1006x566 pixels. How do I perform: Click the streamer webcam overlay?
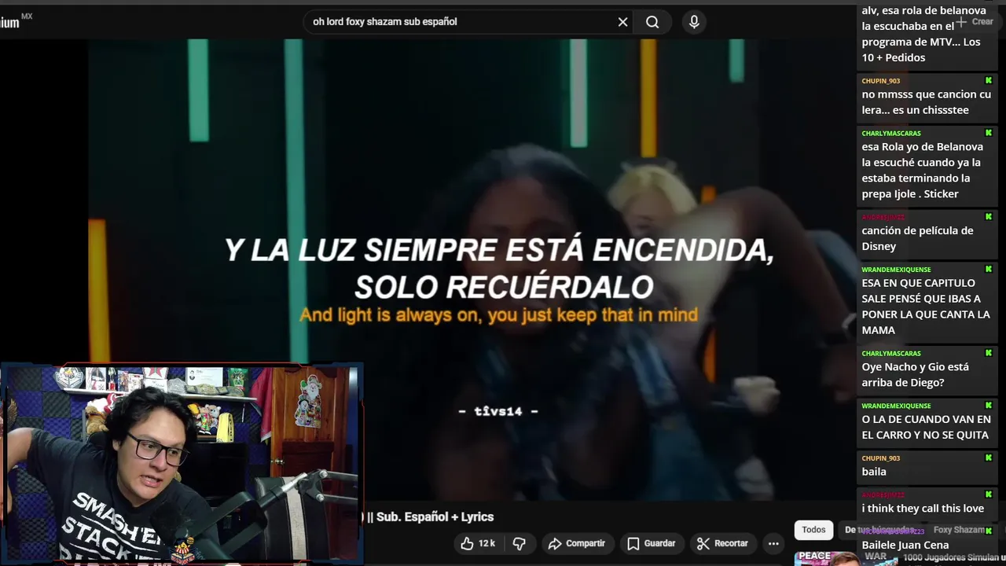(x=181, y=464)
